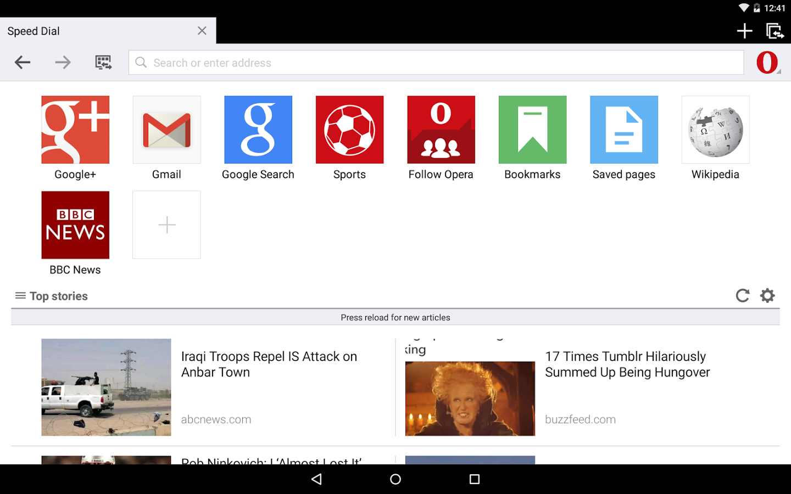Click the buzzfeed.com source label
The image size is (791, 494).
pos(580,419)
